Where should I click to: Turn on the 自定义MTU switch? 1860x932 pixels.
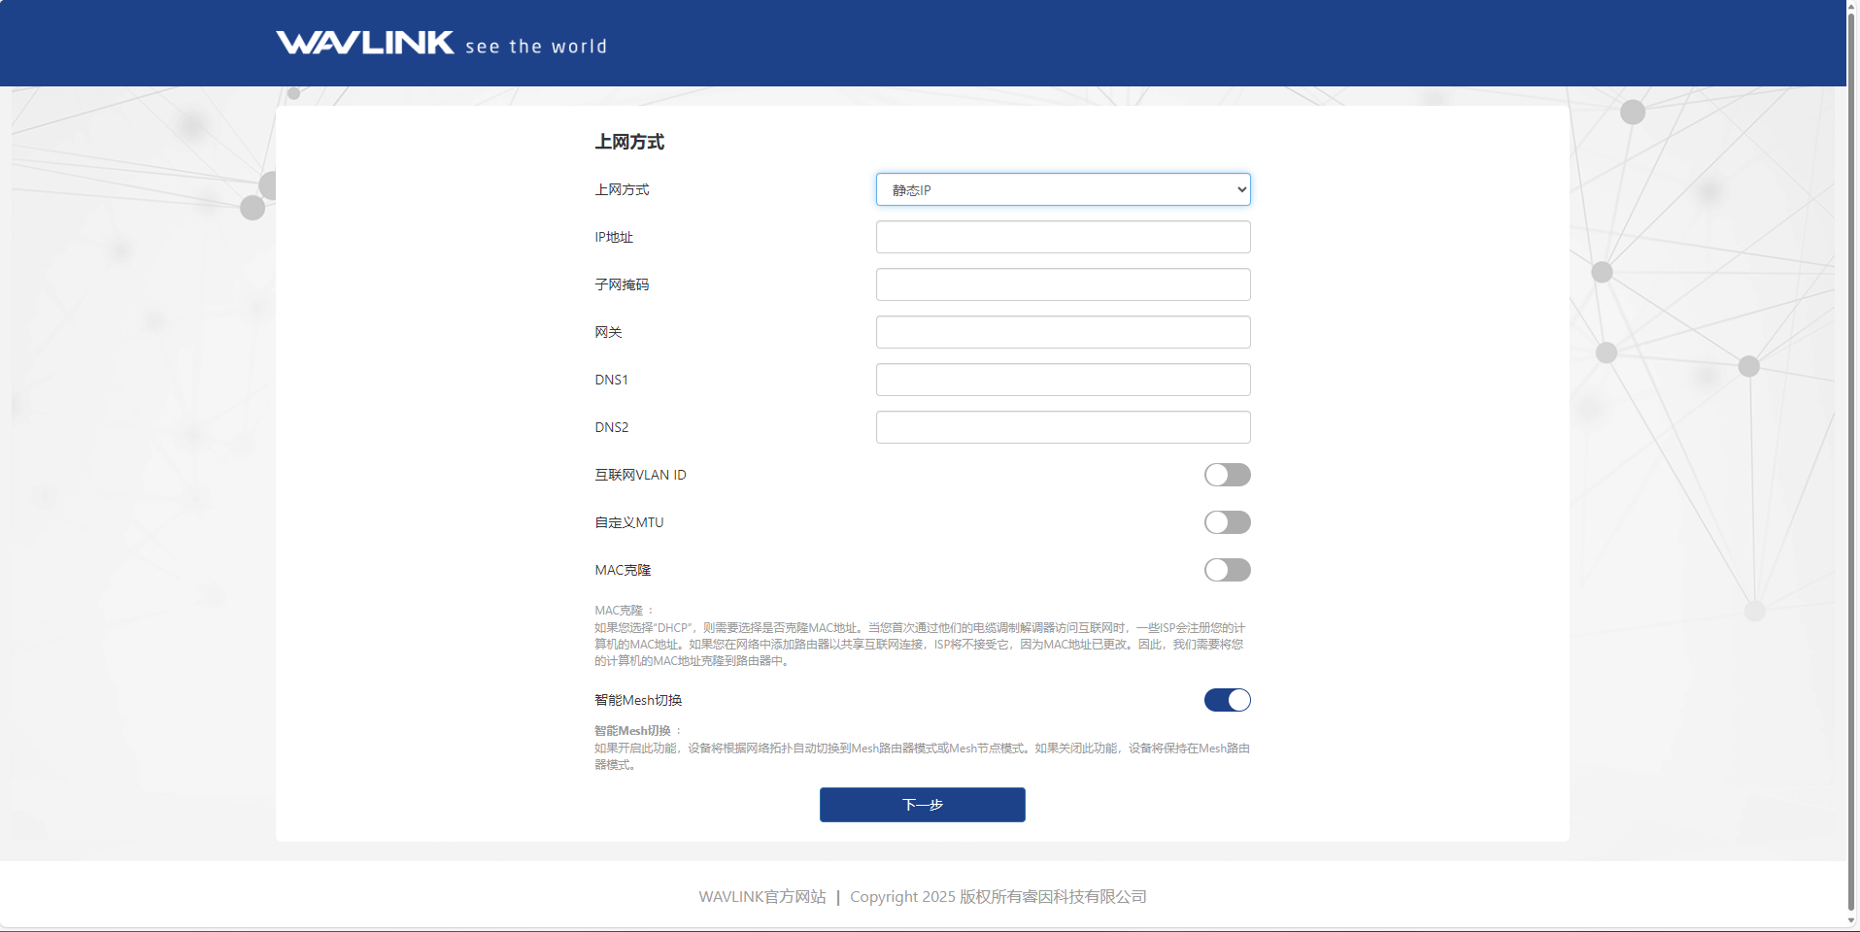[x=1227, y=522]
